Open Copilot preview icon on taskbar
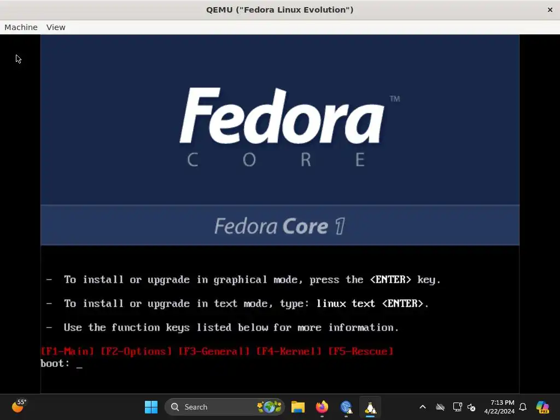This screenshot has height=420, width=560. point(542,407)
